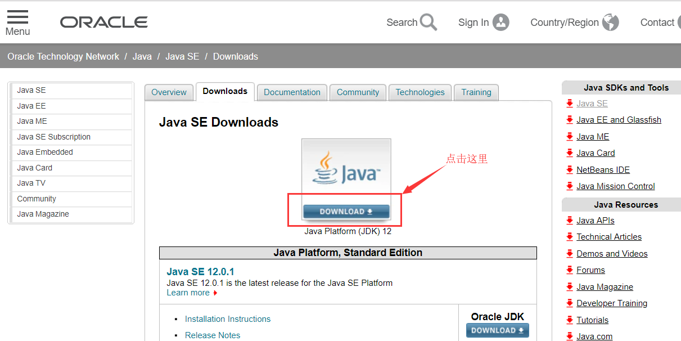Screen dimensions: 681x341
Task: Click the Learn more link
Action: (188, 293)
